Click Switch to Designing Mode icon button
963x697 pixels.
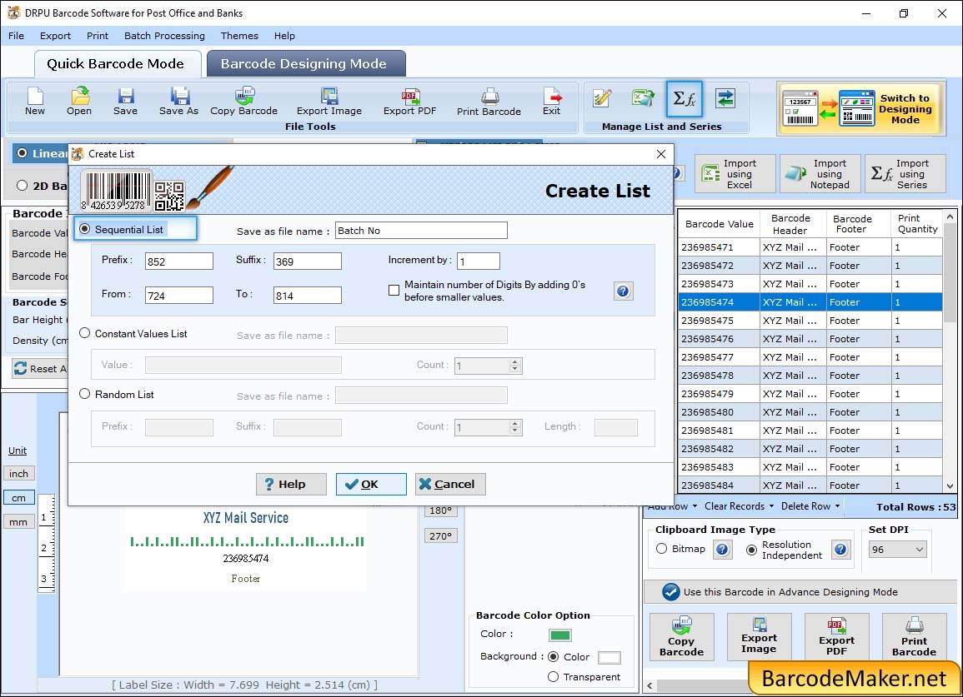pyautogui.click(x=860, y=108)
